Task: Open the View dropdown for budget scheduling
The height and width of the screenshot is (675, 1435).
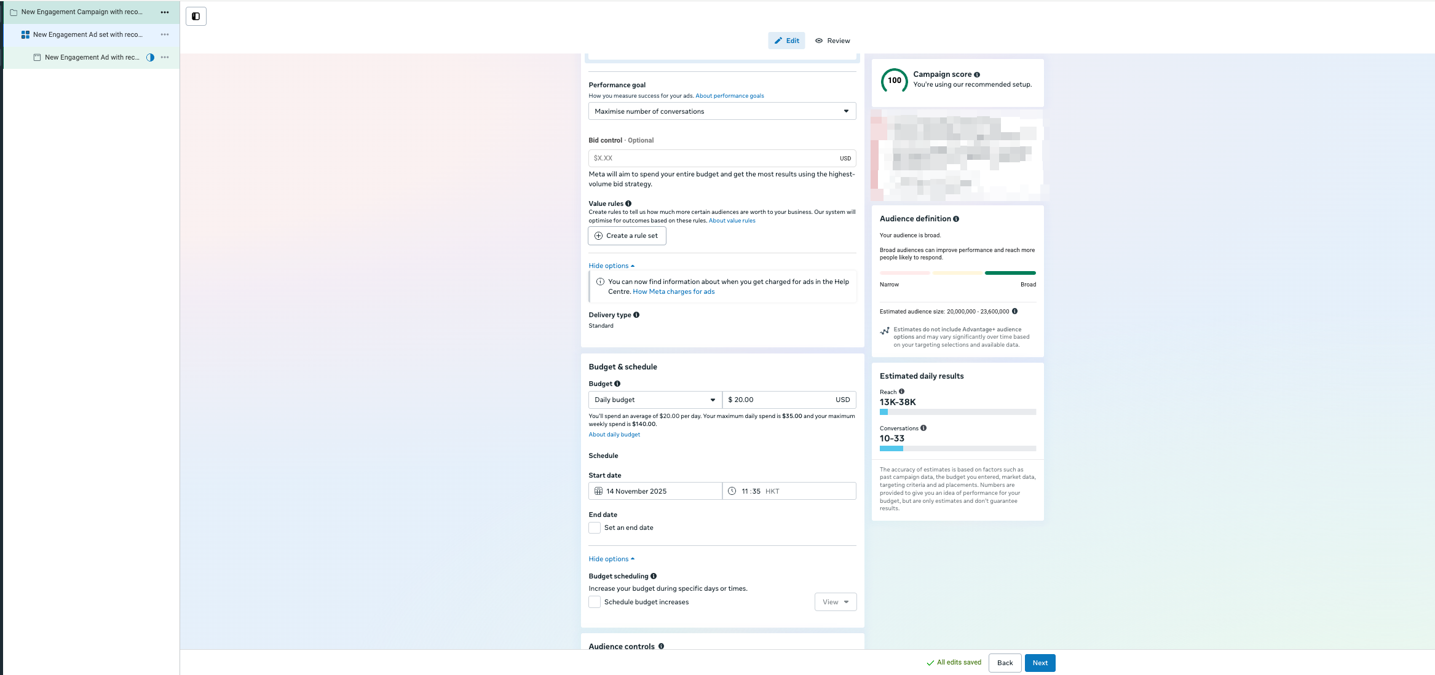Action: 835,602
